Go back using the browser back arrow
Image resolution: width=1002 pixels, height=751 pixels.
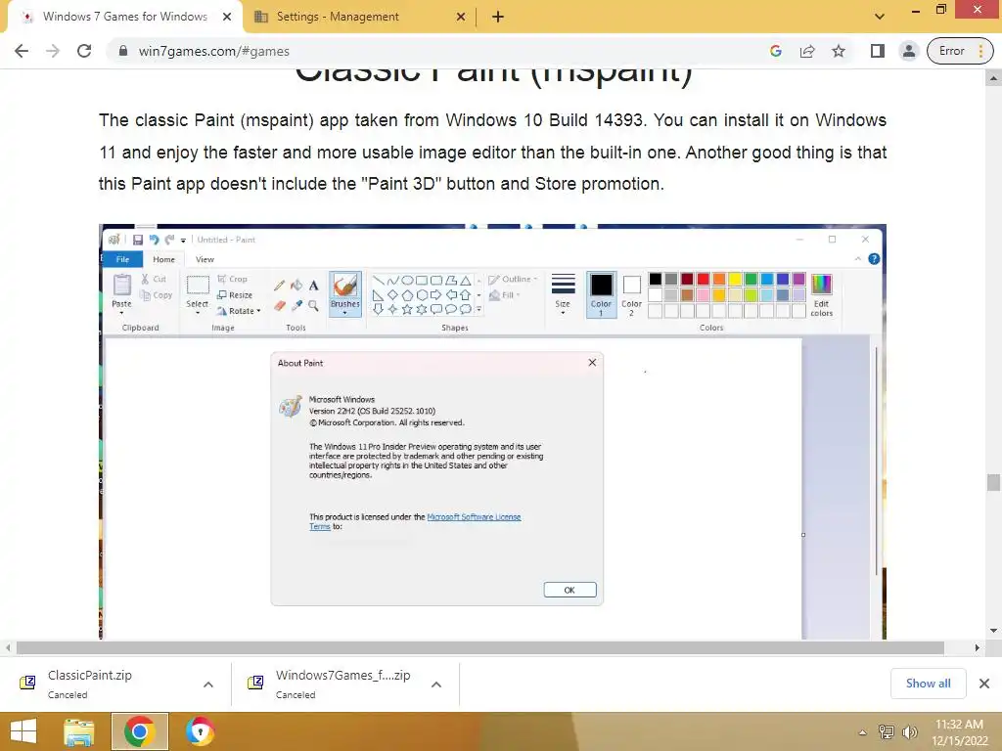coord(22,51)
